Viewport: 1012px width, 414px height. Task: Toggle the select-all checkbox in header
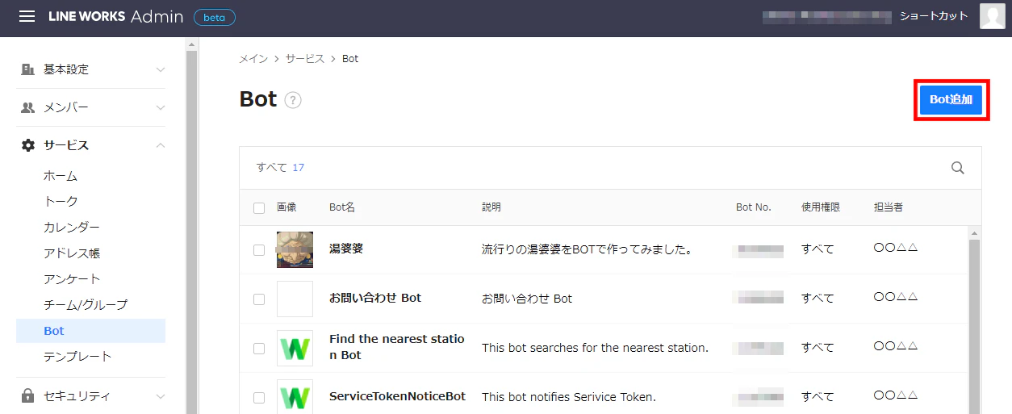[x=259, y=208]
